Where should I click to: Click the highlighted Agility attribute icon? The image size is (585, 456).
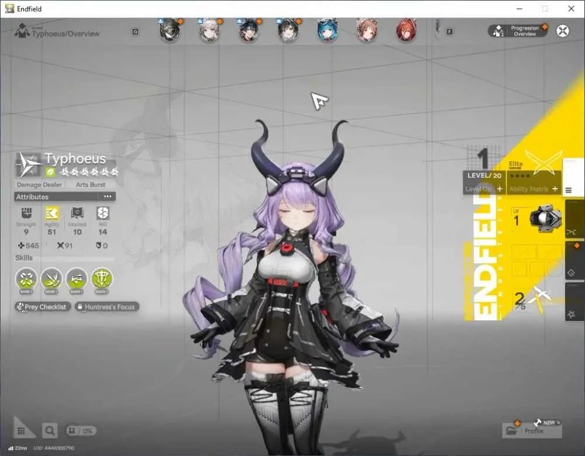pos(52,213)
